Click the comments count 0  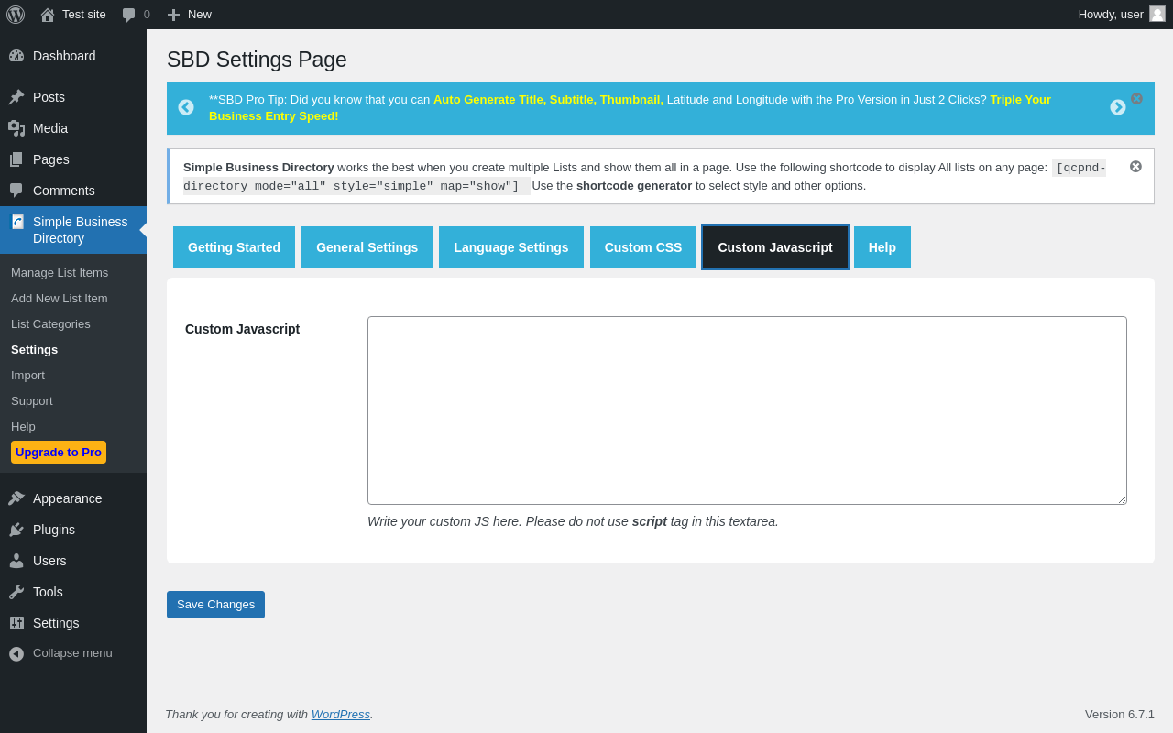point(147,15)
